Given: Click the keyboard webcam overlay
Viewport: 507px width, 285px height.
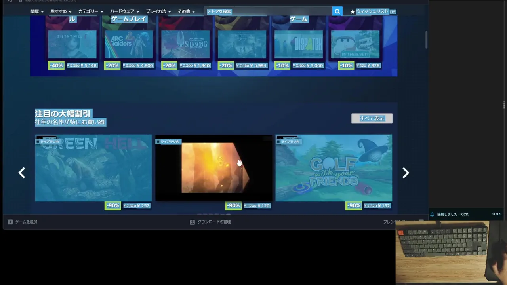Looking at the screenshot, I should (451, 253).
